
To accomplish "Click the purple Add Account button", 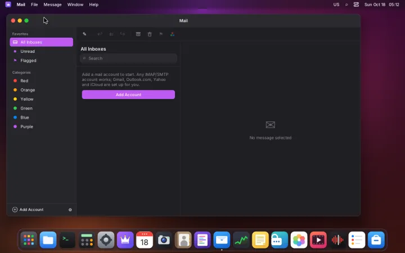I will (128, 94).
